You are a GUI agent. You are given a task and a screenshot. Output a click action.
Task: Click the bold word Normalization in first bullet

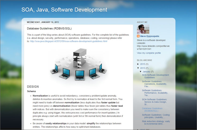coord(40,96)
